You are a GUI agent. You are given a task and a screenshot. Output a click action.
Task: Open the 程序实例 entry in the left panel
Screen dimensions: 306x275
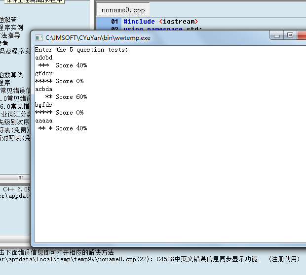point(11,28)
